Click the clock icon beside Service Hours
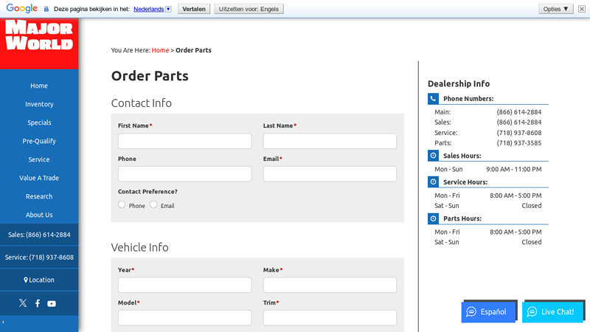 click(x=433, y=181)
